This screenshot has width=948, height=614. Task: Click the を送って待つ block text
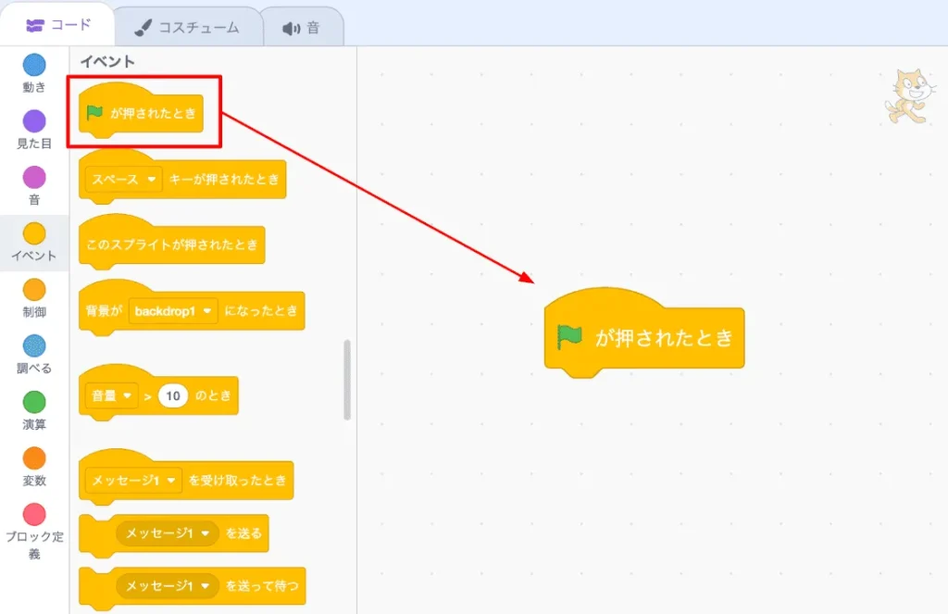pyautogui.click(x=262, y=585)
